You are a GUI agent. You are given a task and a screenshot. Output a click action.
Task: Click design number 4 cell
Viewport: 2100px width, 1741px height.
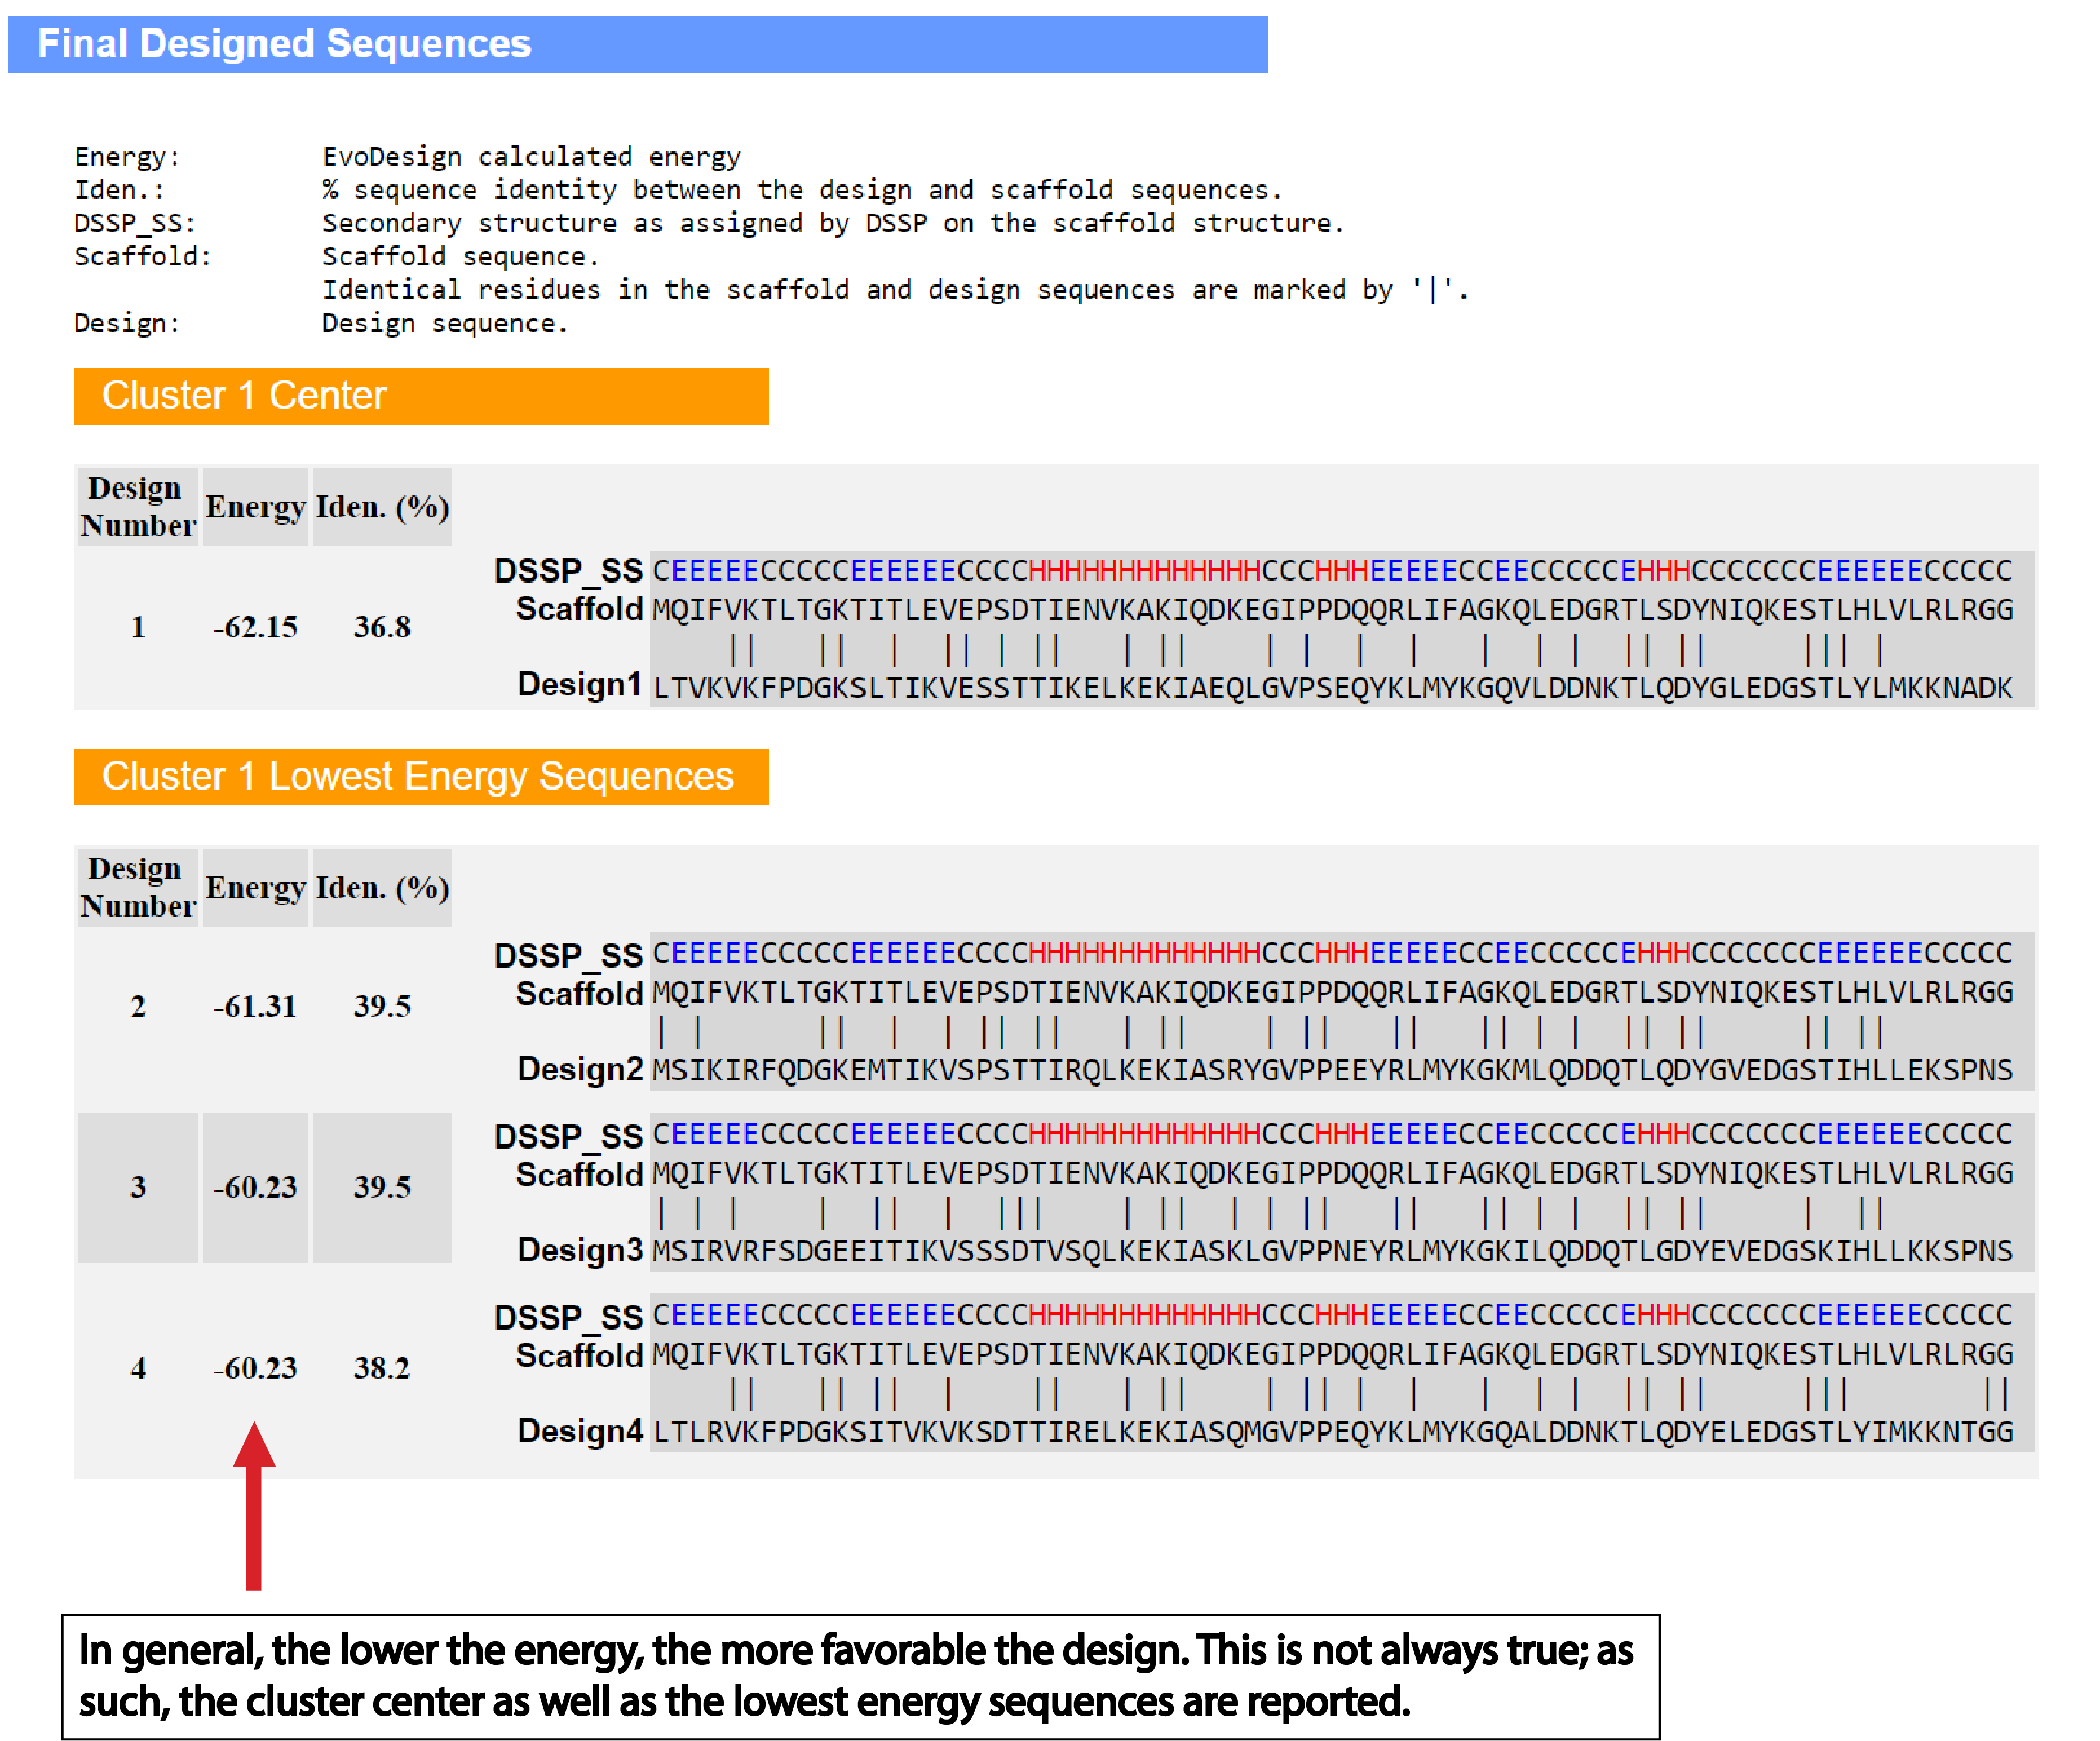pos(138,1368)
